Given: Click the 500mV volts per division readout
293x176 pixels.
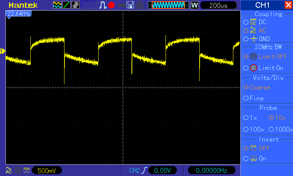Looking at the screenshot, I should [47, 170].
